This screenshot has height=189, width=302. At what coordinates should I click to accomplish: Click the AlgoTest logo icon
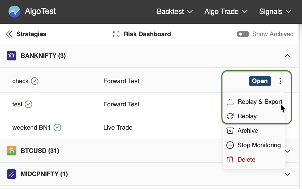pyautogui.click(x=14, y=11)
